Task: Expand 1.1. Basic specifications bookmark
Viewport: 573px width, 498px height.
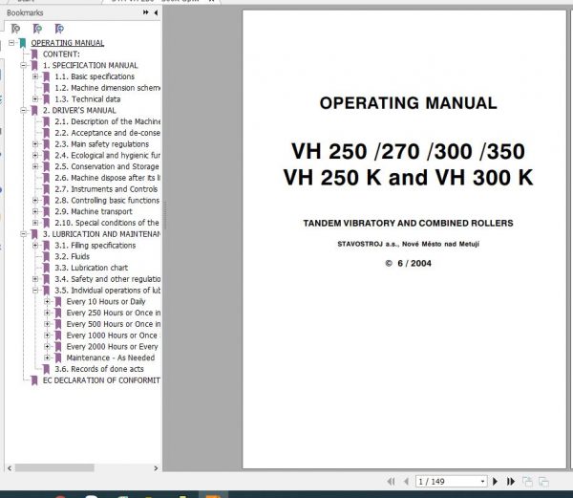Action: point(35,76)
